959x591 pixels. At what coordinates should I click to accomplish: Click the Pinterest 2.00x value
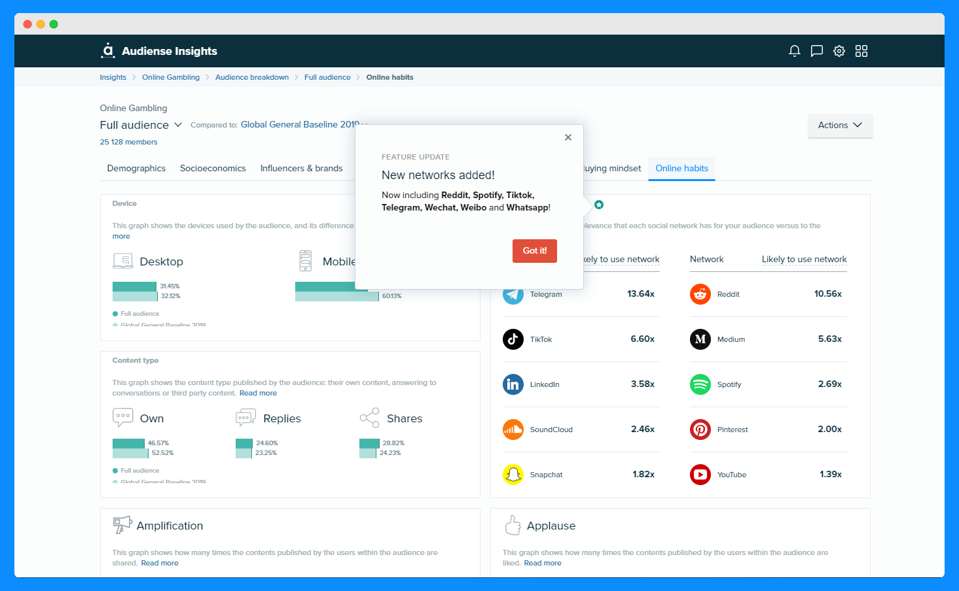(830, 429)
